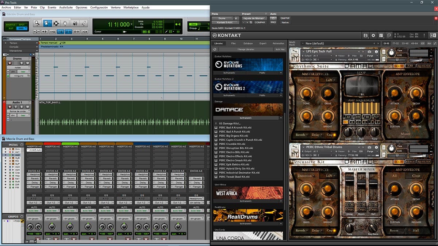The height and width of the screenshot is (246, 438).
Task: Click Kontakt exclamation warning icon
Action: pos(424,35)
